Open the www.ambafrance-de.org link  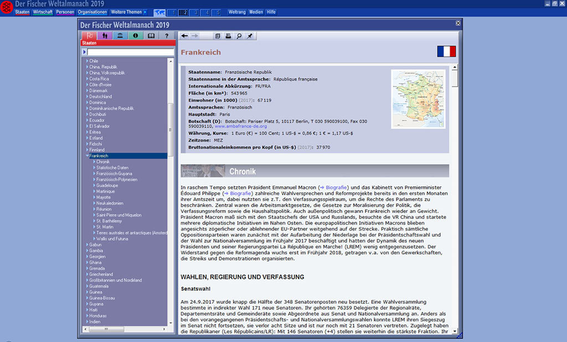241,126
